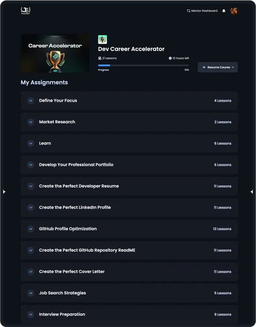This screenshot has width=256, height=327.
Task: Click the 21 Lessons document icon
Action: click(100, 58)
